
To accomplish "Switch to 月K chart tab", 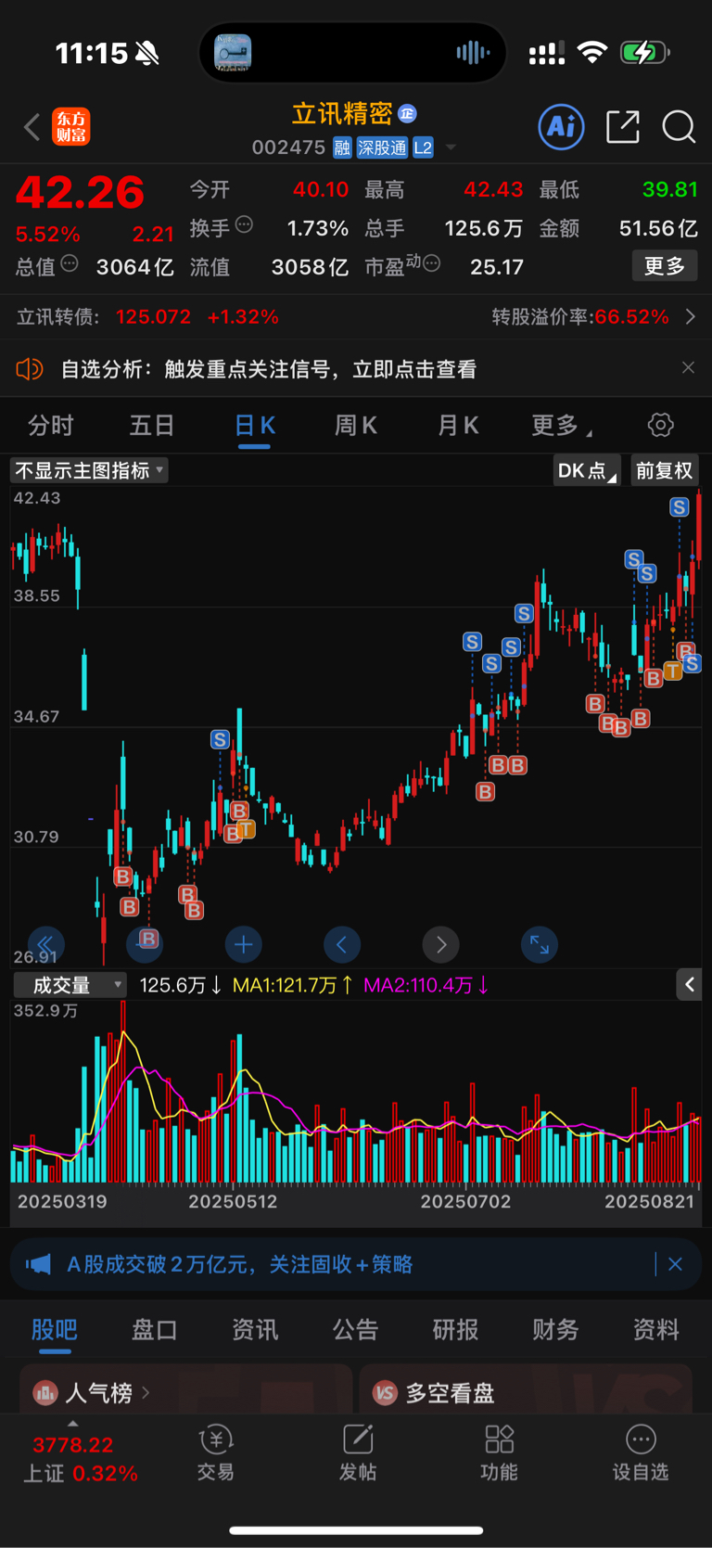I will point(458,426).
